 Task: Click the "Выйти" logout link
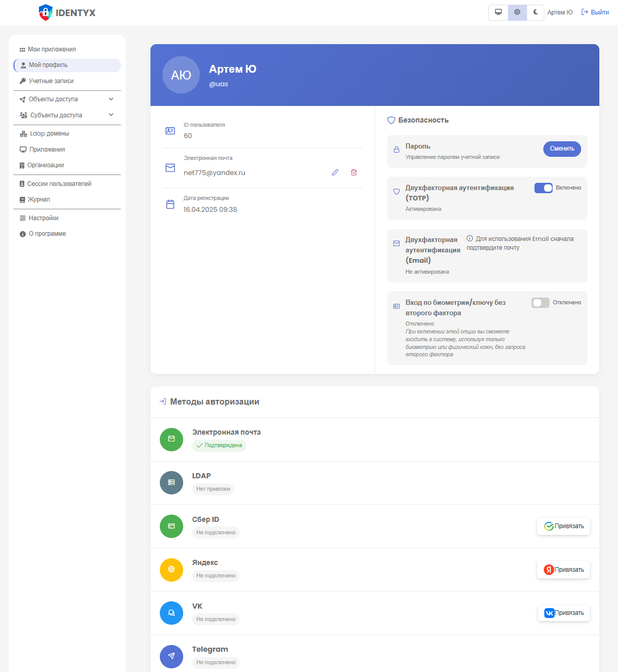(595, 12)
